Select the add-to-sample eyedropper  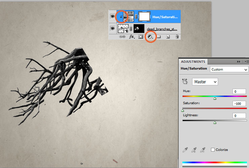click(194, 150)
